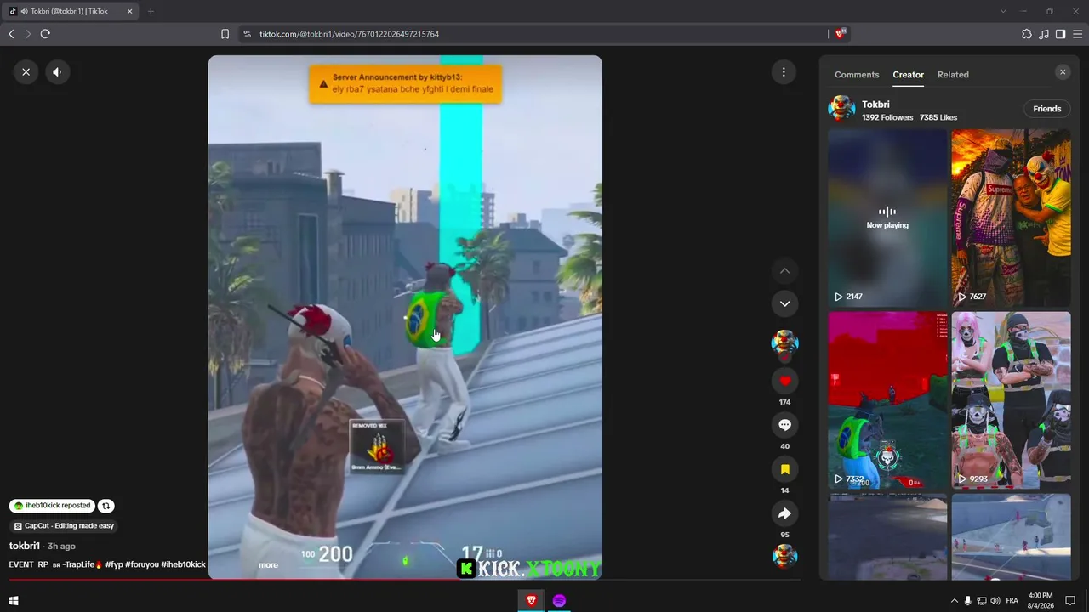Screen dimensions: 1089x612
Task: Share the video with the arrow
Action: coord(784,513)
